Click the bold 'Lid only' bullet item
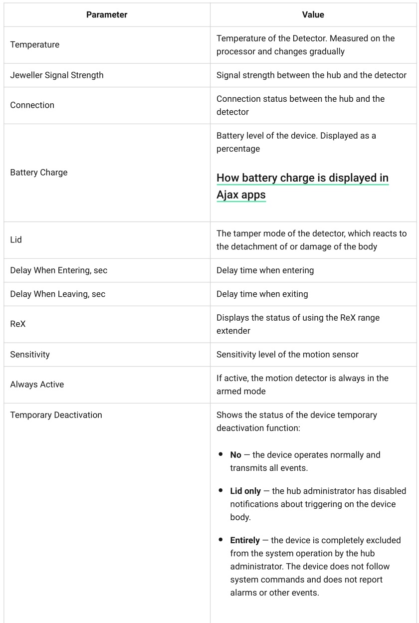This screenshot has width=419, height=623. (245, 491)
